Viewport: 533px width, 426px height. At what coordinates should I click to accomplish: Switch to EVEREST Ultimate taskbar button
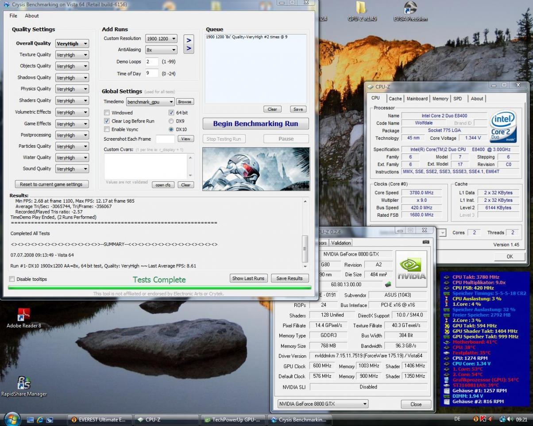point(99,420)
